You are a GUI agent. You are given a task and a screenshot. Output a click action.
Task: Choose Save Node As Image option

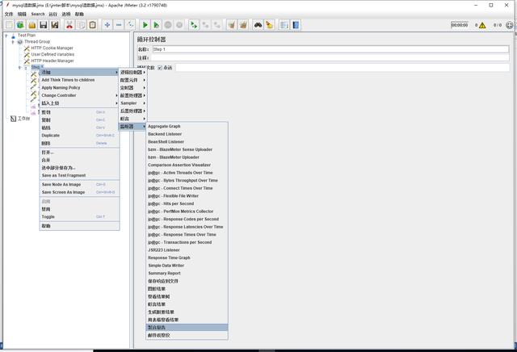click(x=61, y=184)
